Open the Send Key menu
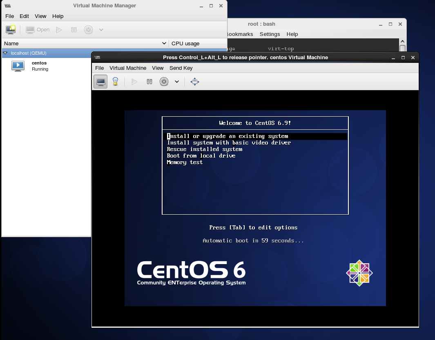435x340 pixels. pos(181,68)
